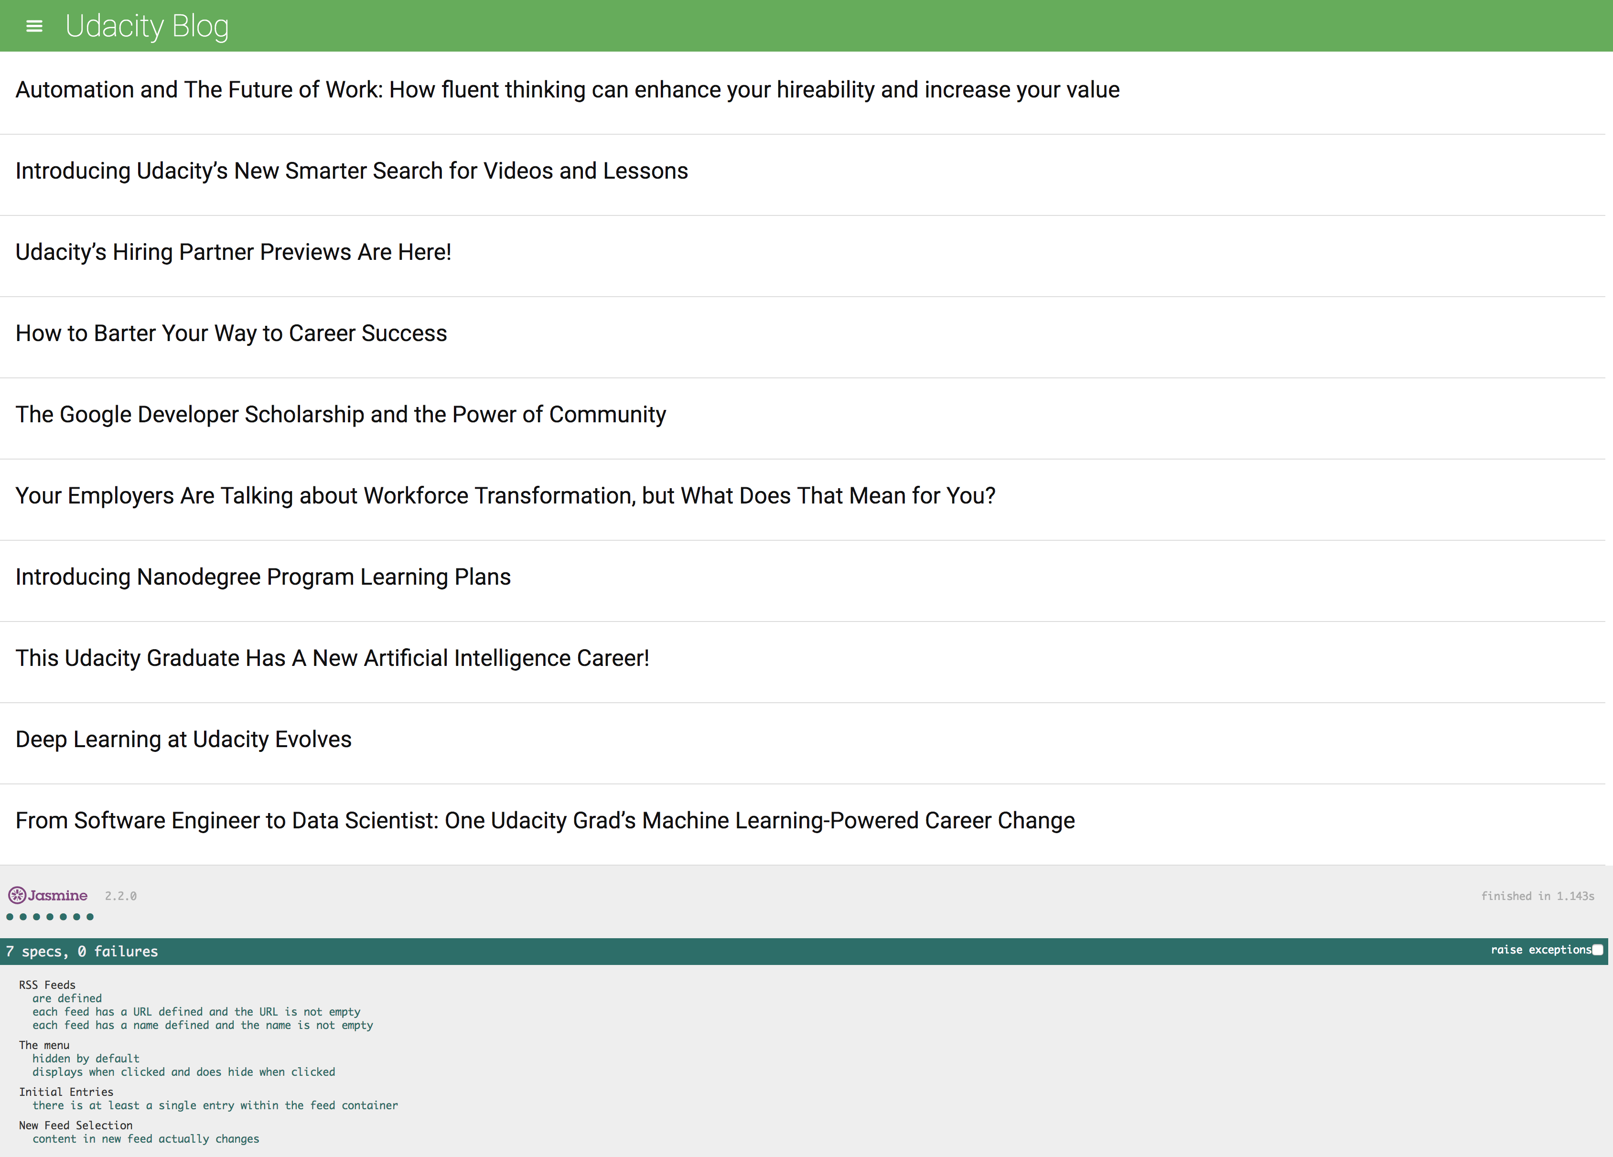Open the hamburger menu icon
The image size is (1613, 1157).
[34, 26]
